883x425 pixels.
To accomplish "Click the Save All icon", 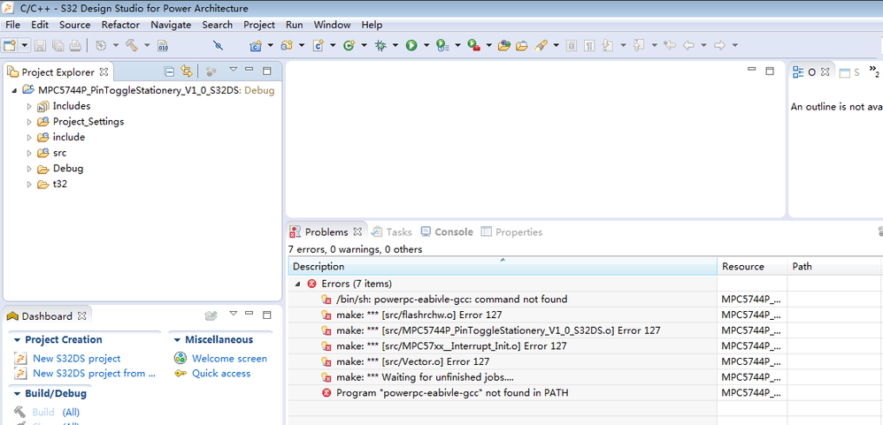I will [x=58, y=46].
